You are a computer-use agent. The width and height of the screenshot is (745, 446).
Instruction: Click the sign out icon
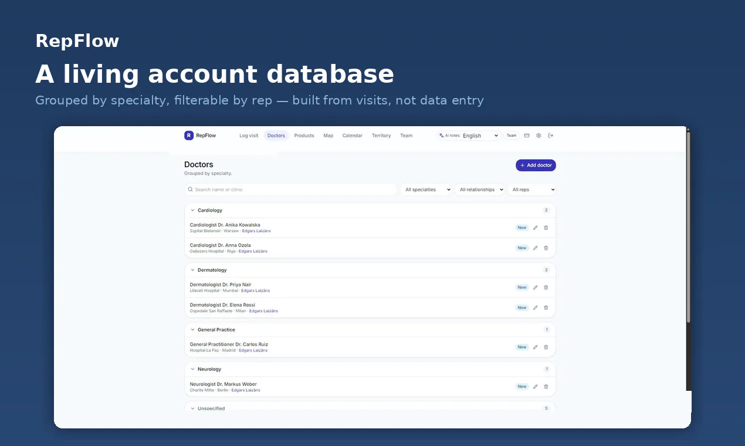(x=550, y=136)
